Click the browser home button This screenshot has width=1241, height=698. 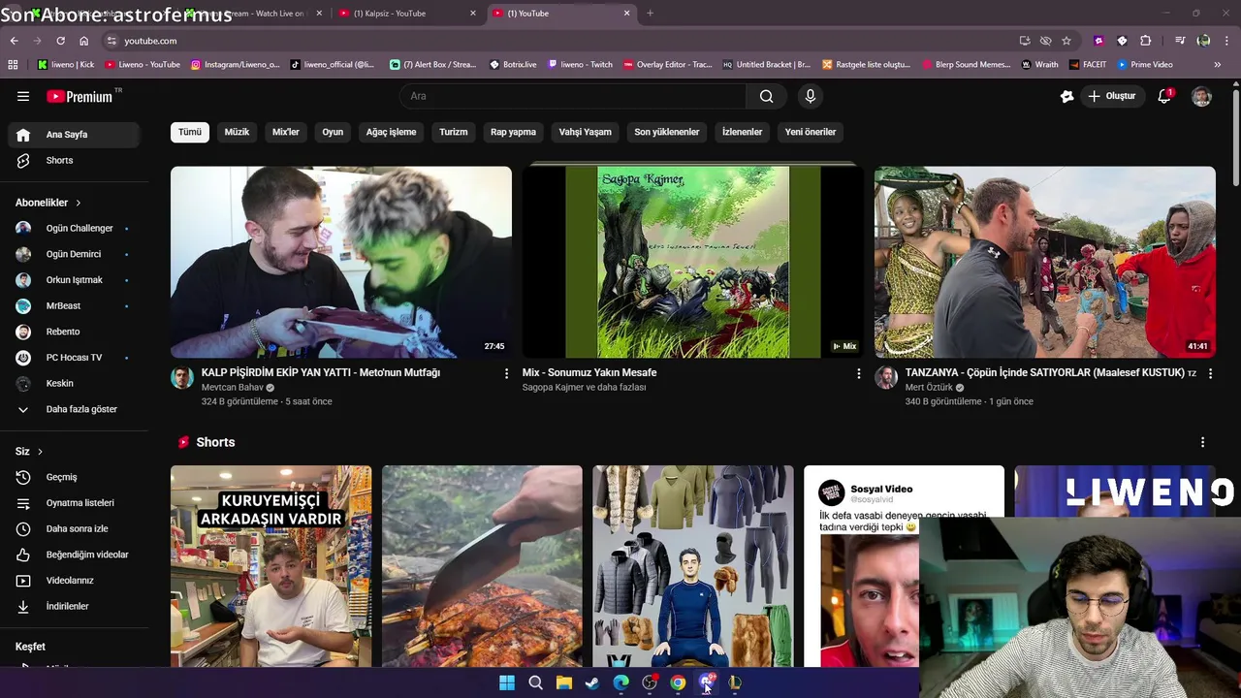83,41
